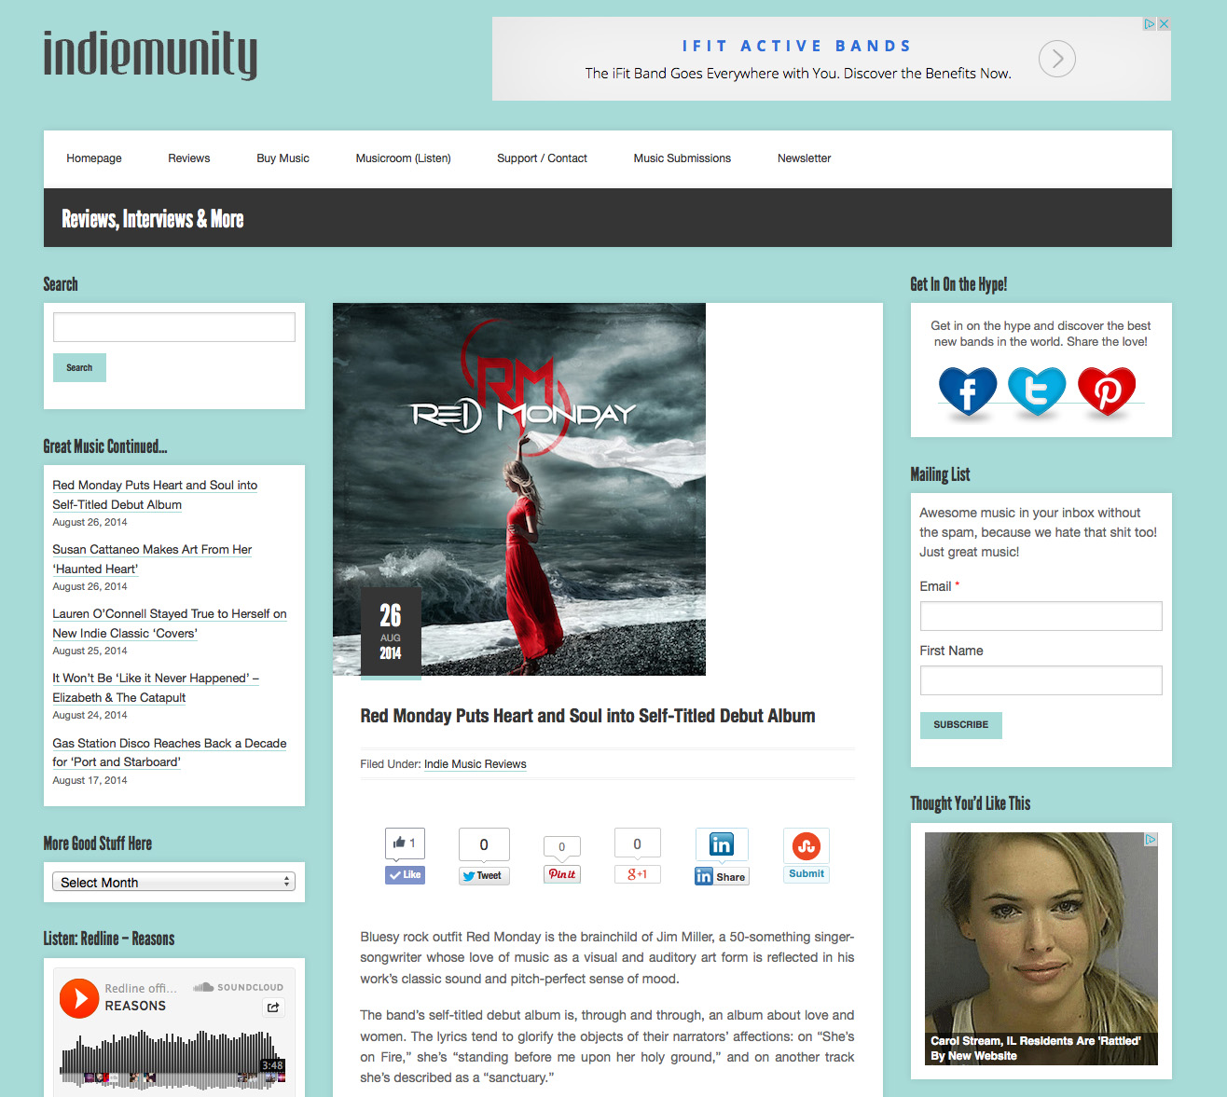Click the Search button in the sidebar
Screen dimensions: 1227x1097
tap(79, 367)
